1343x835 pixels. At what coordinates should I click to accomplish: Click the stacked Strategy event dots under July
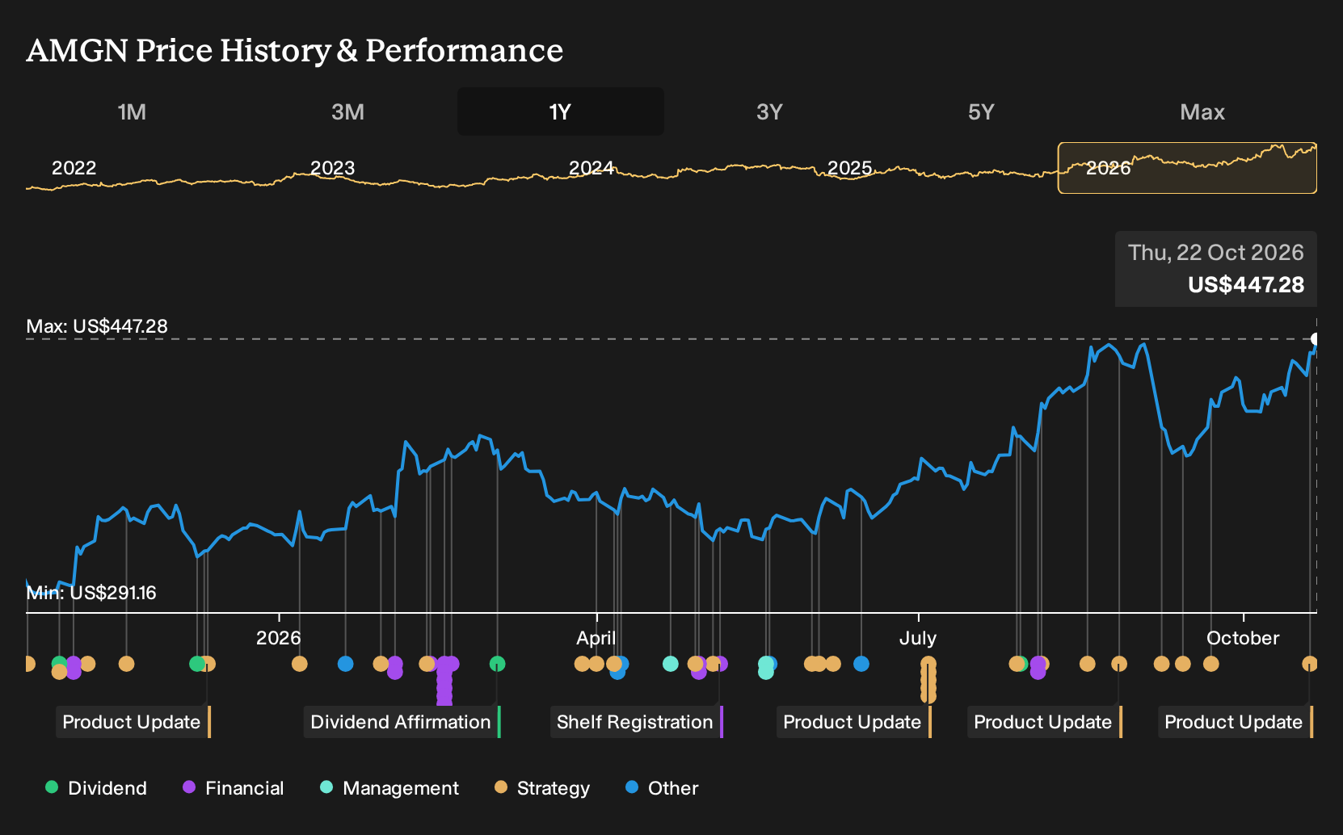pos(928,680)
